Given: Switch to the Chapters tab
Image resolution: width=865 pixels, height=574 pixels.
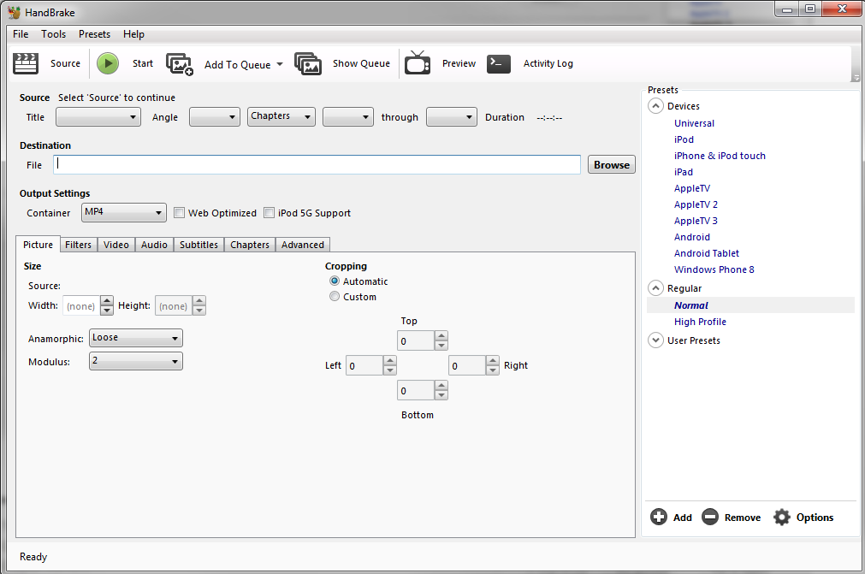Looking at the screenshot, I should click(250, 245).
